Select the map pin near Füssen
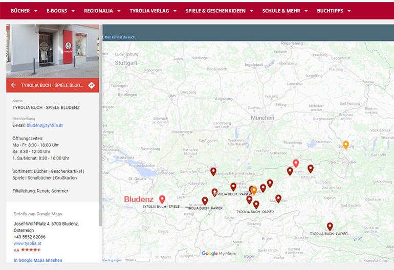This screenshot has height=270, width=394. point(213,171)
